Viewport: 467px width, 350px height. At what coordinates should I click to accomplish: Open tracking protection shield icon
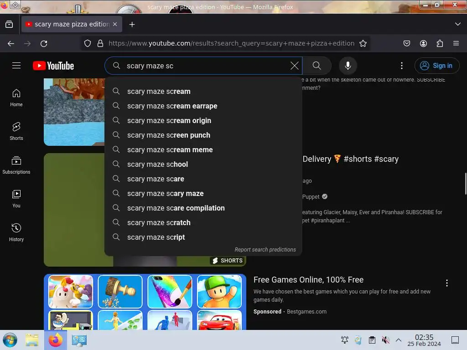click(88, 43)
